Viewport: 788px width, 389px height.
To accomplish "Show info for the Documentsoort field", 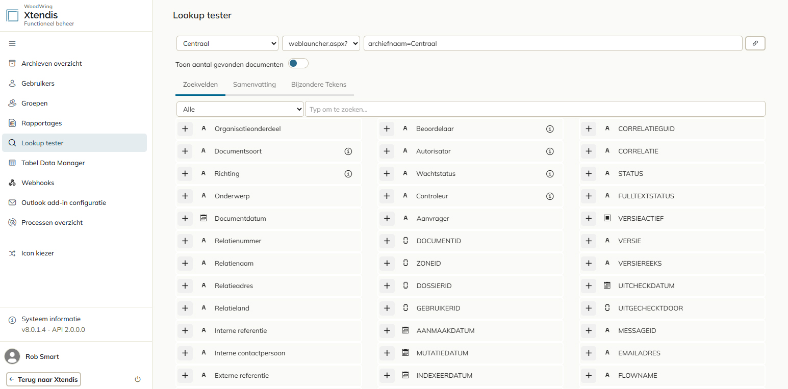I will [348, 151].
